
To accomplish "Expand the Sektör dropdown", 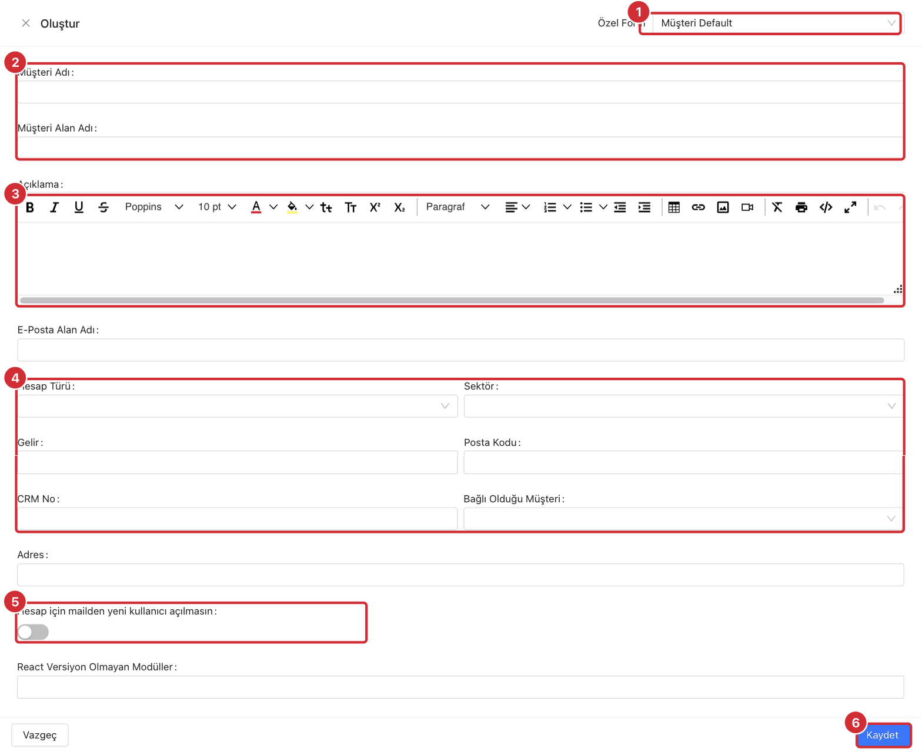I will [684, 406].
